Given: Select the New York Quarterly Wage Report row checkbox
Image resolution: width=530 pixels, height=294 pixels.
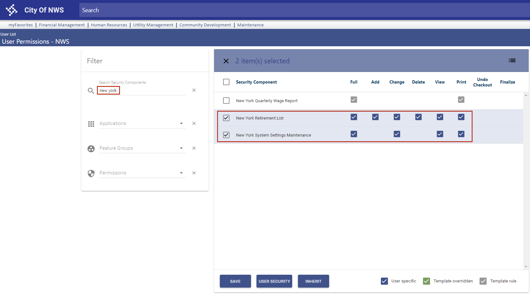Looking at the screenshot, I should (226, 101).
